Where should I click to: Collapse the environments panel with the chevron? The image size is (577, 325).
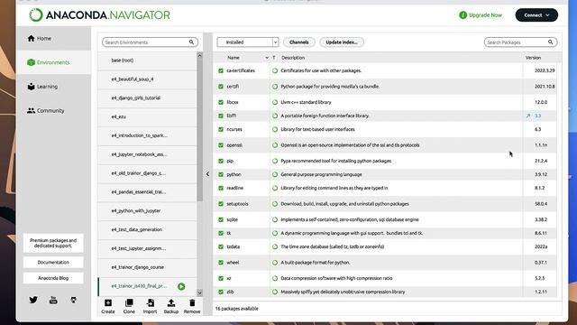207,174
